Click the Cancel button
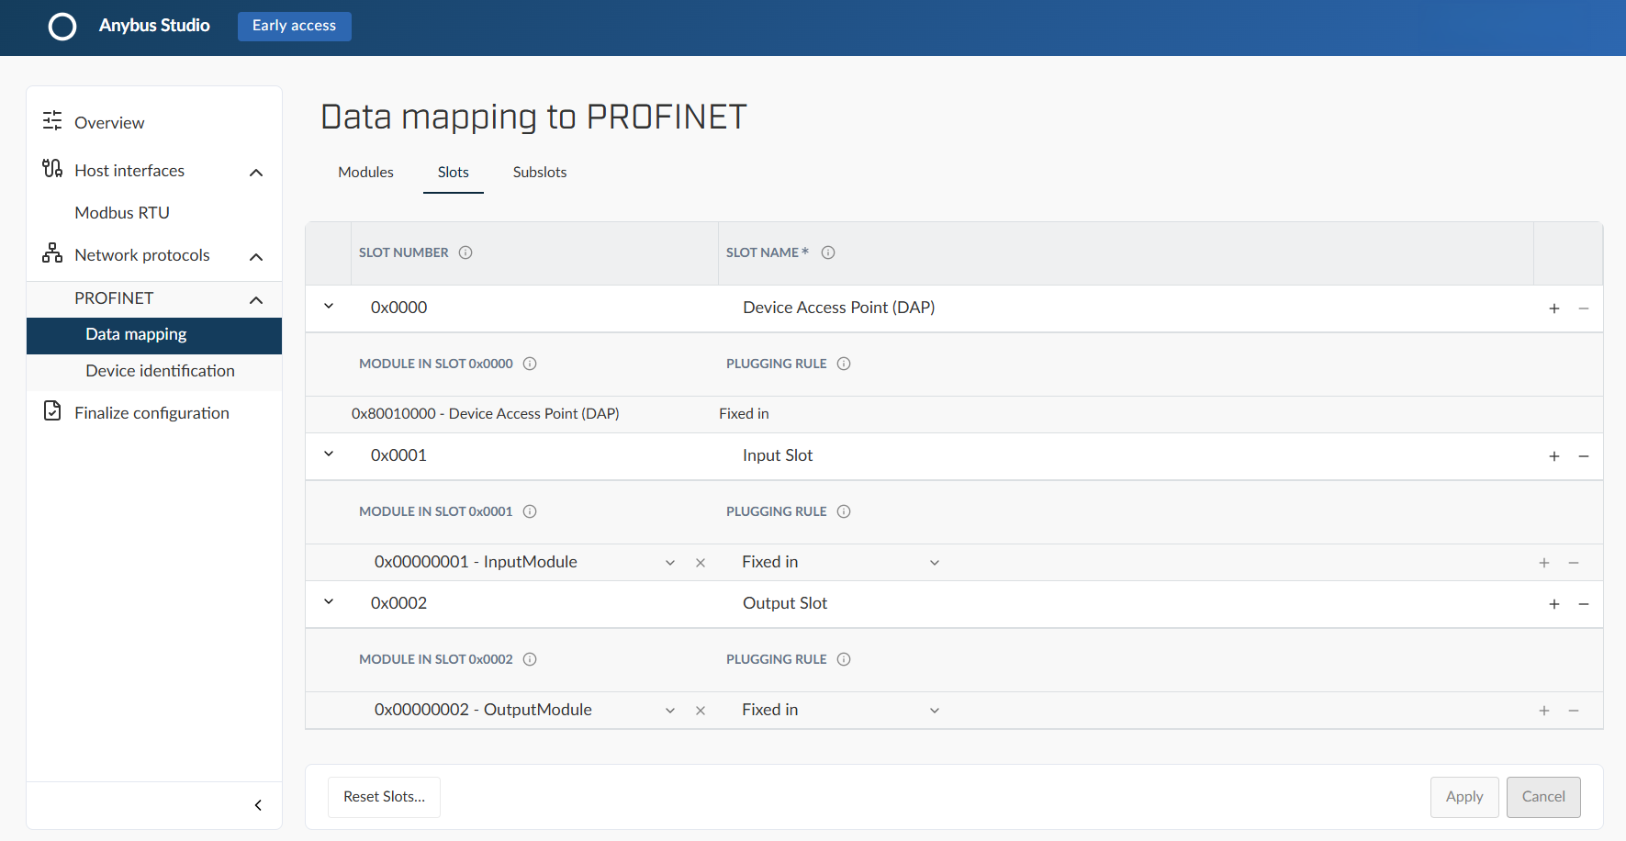Screen dimensions: 1626x841 (1543, 797)
